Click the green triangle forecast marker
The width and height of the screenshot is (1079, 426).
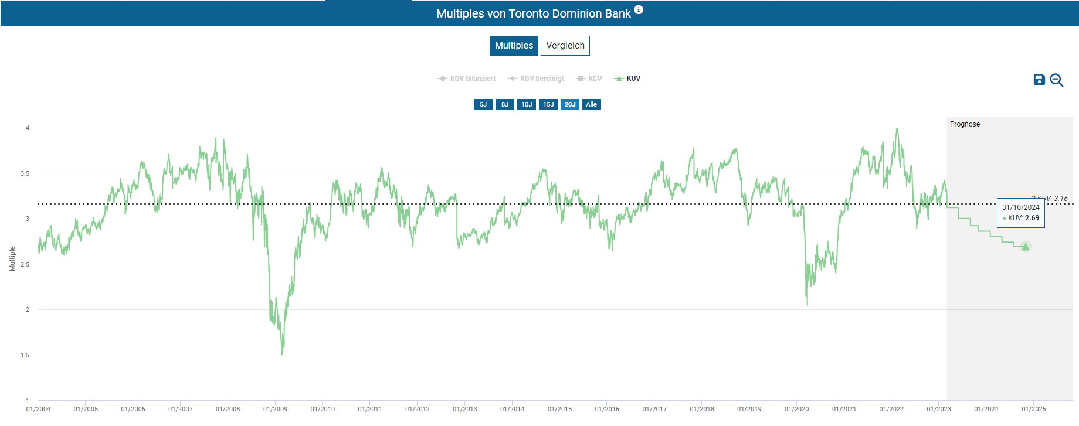[x=1025, y=247]
